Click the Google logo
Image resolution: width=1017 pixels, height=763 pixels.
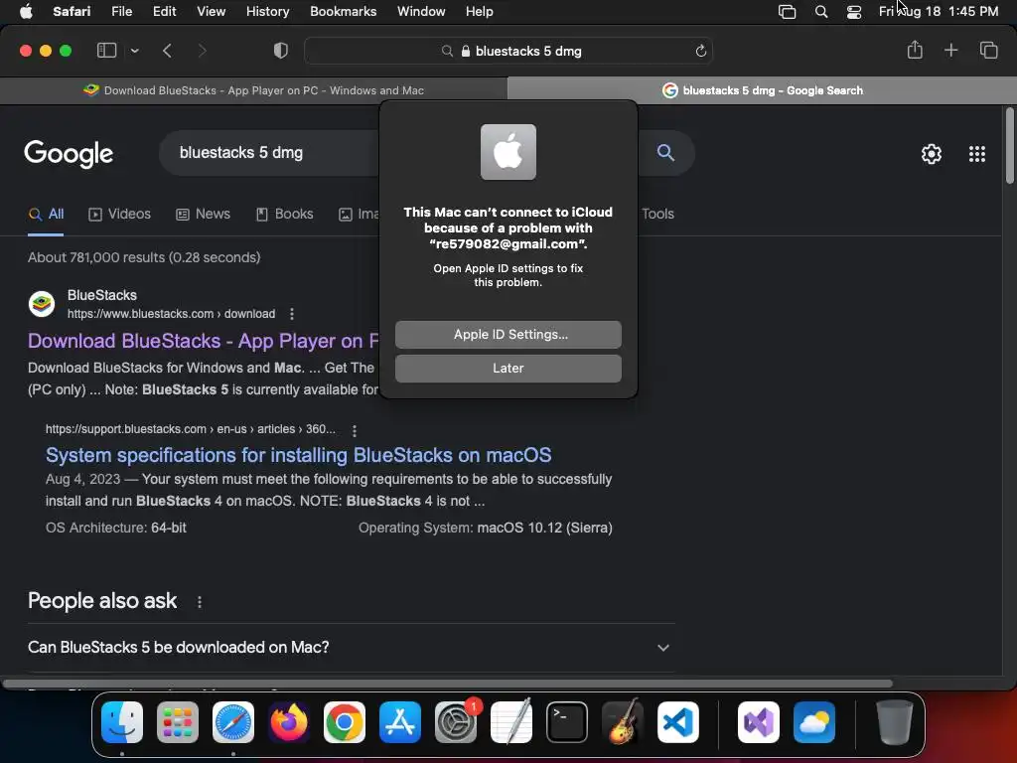click(69, 154)
